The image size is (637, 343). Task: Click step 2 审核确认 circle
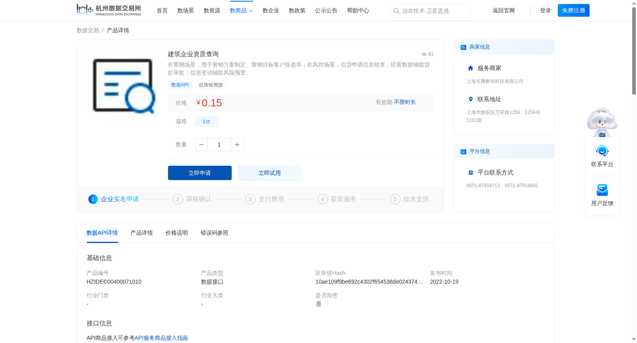coord(178,199)
